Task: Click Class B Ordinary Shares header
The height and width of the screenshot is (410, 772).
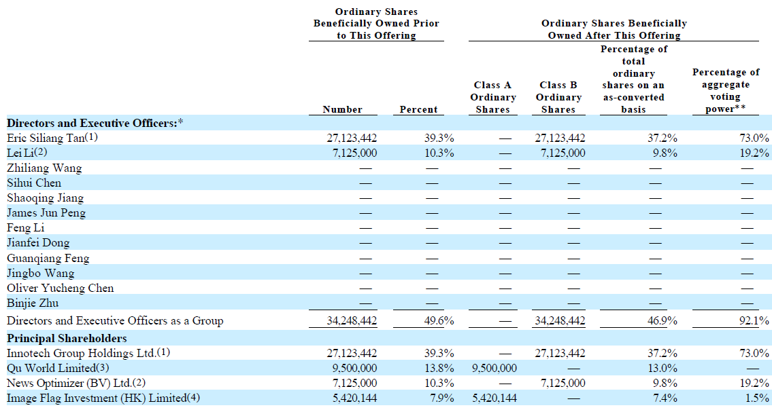Action: coord(558,97)
